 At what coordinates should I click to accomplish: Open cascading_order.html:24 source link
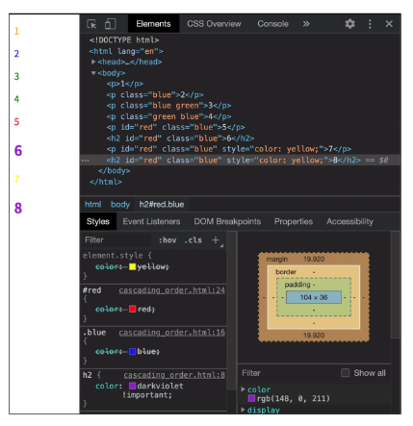[x=172, y=290]
